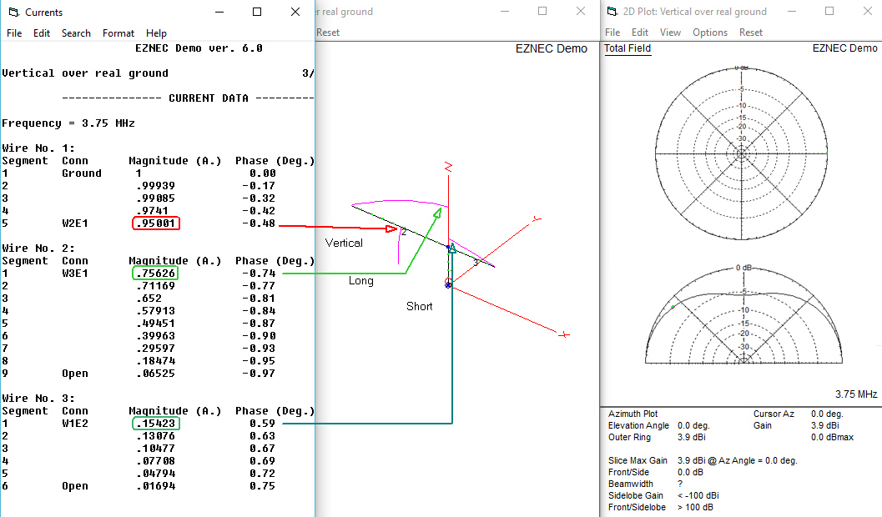Screen dimensions: 882x517
Task: Open the Search menu in Currents window
Action: pos(76,33)
